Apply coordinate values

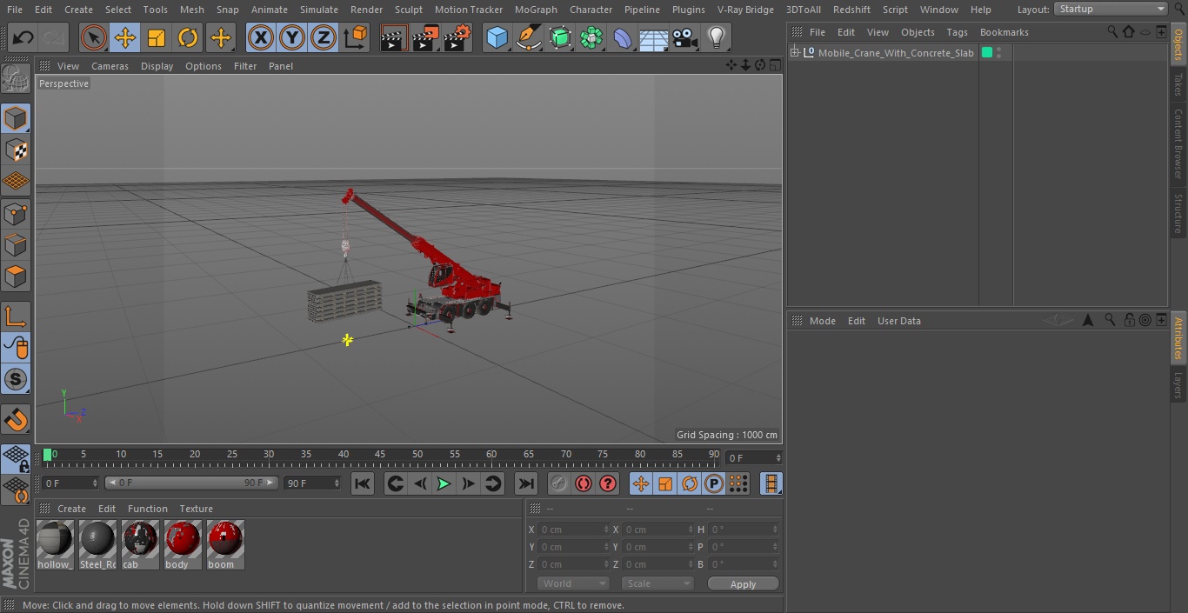[x=743, y=584]
